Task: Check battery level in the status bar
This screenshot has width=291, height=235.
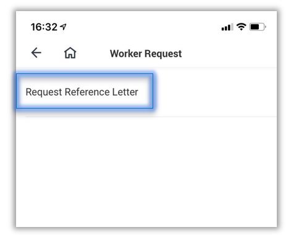Action: [x=258, y=27]
